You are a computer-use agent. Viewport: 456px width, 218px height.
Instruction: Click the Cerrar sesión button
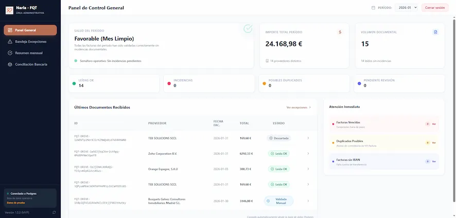435,8
